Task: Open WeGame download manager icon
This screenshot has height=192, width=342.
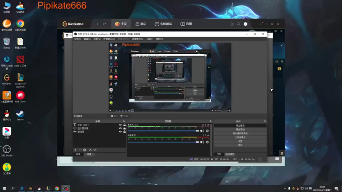Action: click(x=239, y=24)
